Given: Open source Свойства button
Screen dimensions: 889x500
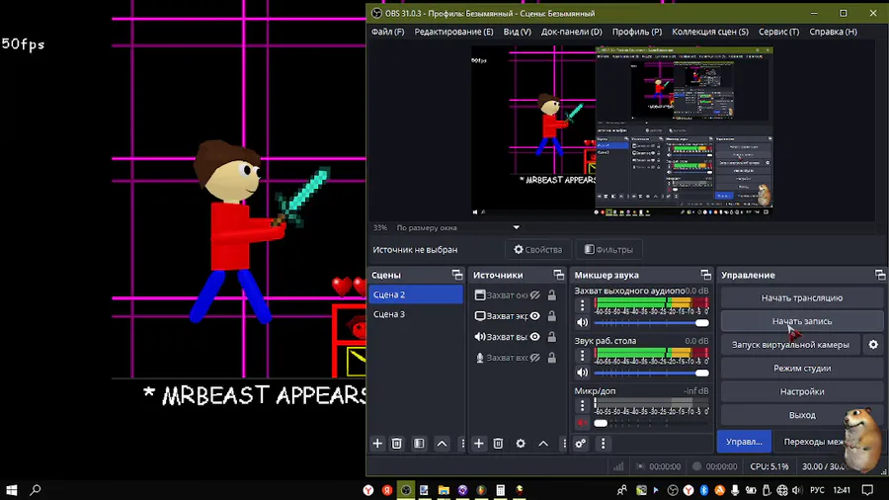Looking at the screenshot, I should tap(538, 249).
